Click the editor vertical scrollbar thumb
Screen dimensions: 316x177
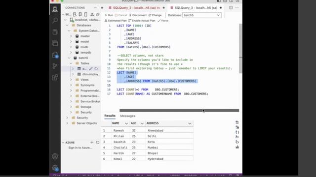pyautogui.click(x=240, y=48)
